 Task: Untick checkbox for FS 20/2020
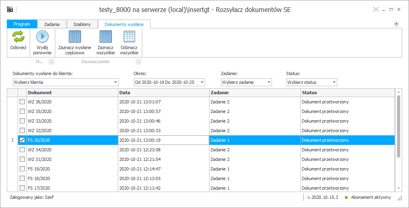pos(22,140)
